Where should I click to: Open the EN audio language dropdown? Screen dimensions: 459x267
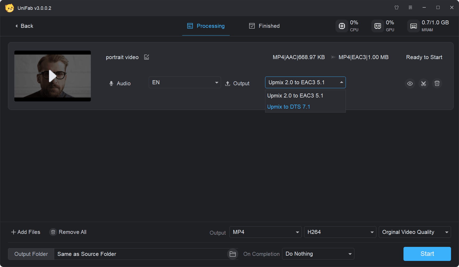pyautogui.click(x=185, y=82)
